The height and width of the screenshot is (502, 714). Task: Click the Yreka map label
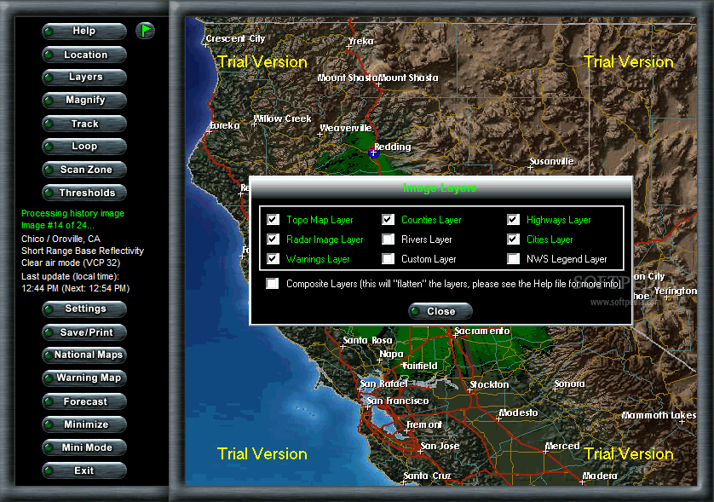[361, 41]
